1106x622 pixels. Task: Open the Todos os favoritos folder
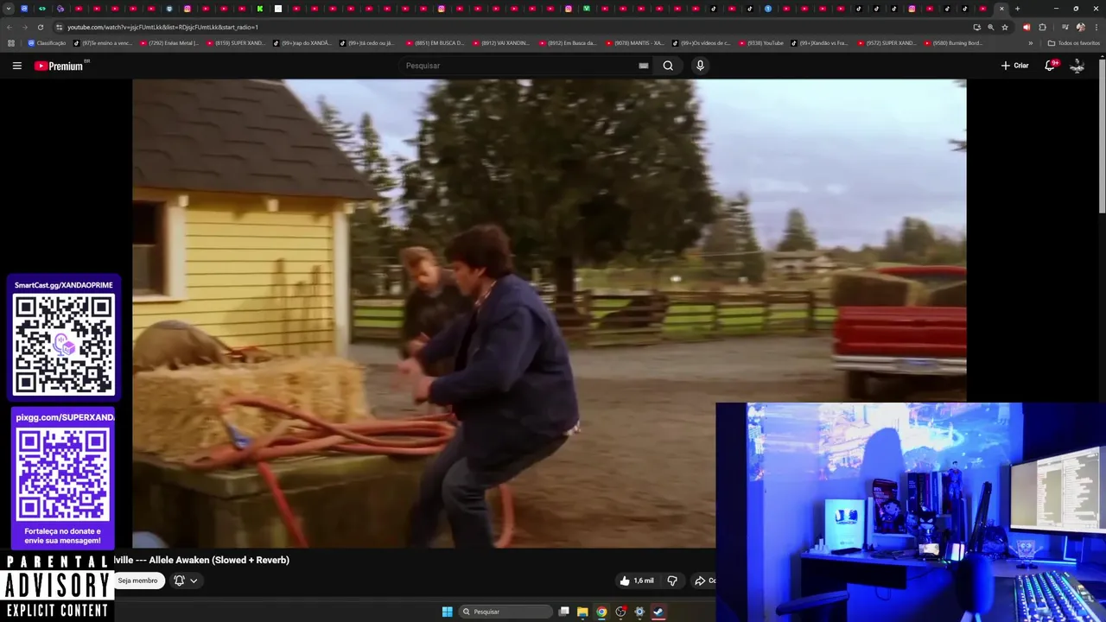pos(1073,43)
